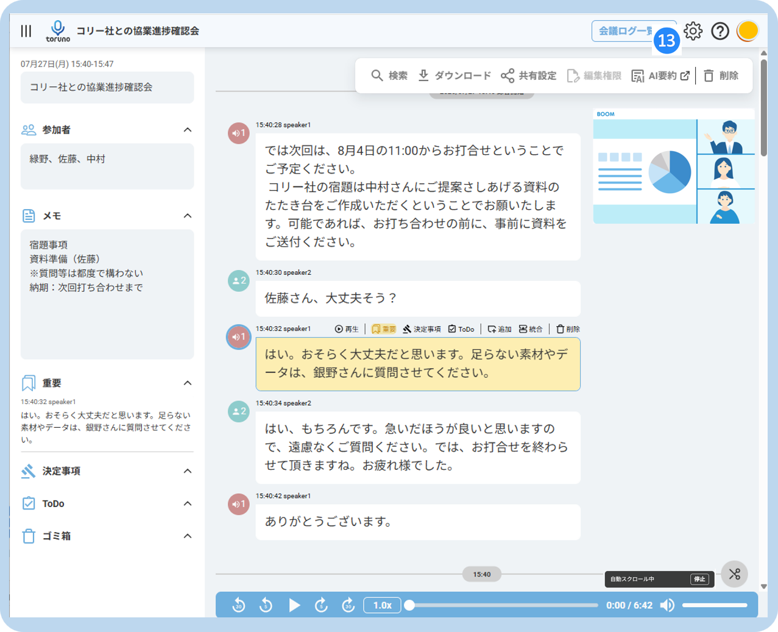Select the yellow highlighted utterance text
The height and width of the screenshot is (632, 778).
click(418, 364)
